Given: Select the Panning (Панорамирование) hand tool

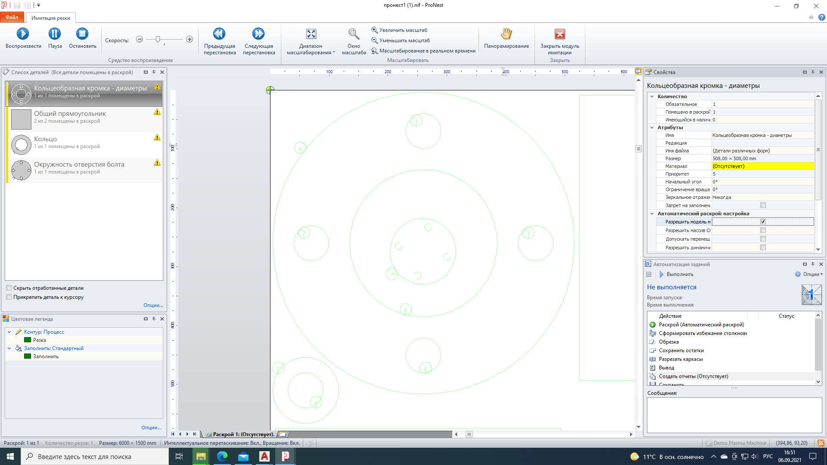Looking at the screenshot, I should (x=506, y=34).
